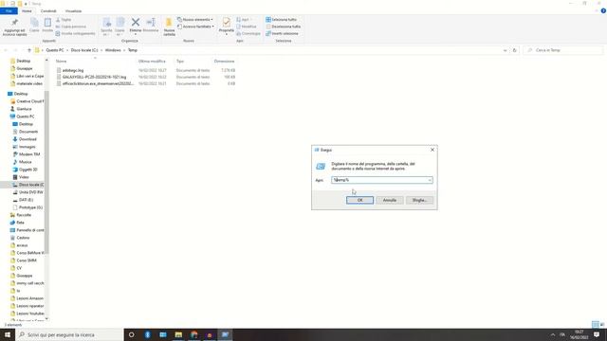This screenshot has width=607, height=341.
Task: Click Questo PC in the address breadcrumb
Action: 55,50
